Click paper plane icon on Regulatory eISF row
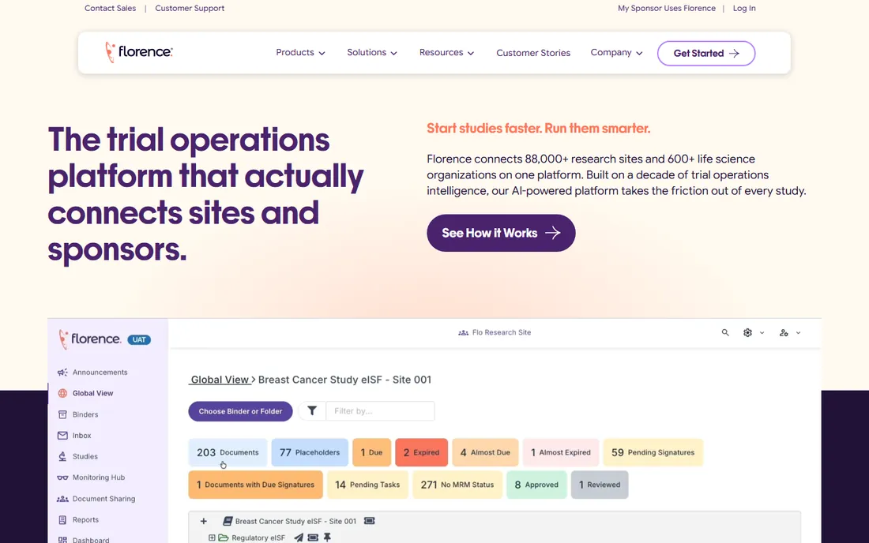This screenshot has width=869, height=543. (299, 537)
